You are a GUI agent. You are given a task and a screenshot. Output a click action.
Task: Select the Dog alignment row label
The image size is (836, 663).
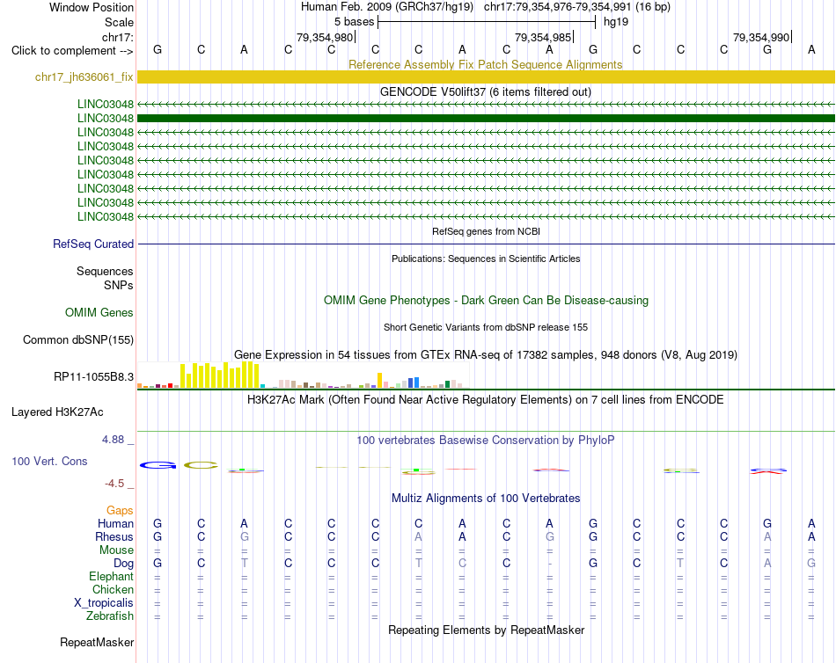pyautogui.click(x=123, y=564)
